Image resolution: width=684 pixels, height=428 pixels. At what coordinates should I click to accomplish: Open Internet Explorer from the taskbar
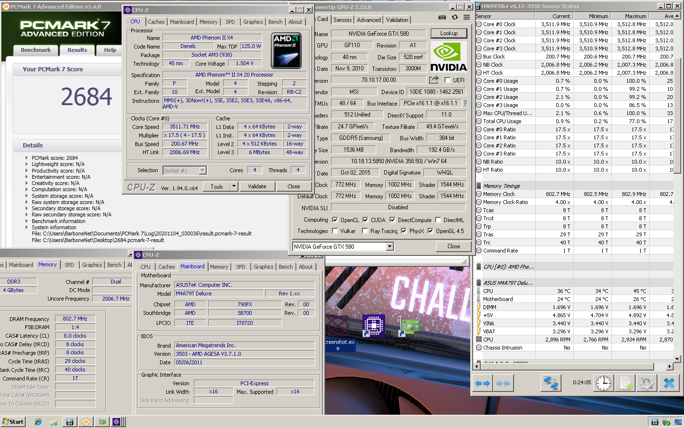(38, 422)
